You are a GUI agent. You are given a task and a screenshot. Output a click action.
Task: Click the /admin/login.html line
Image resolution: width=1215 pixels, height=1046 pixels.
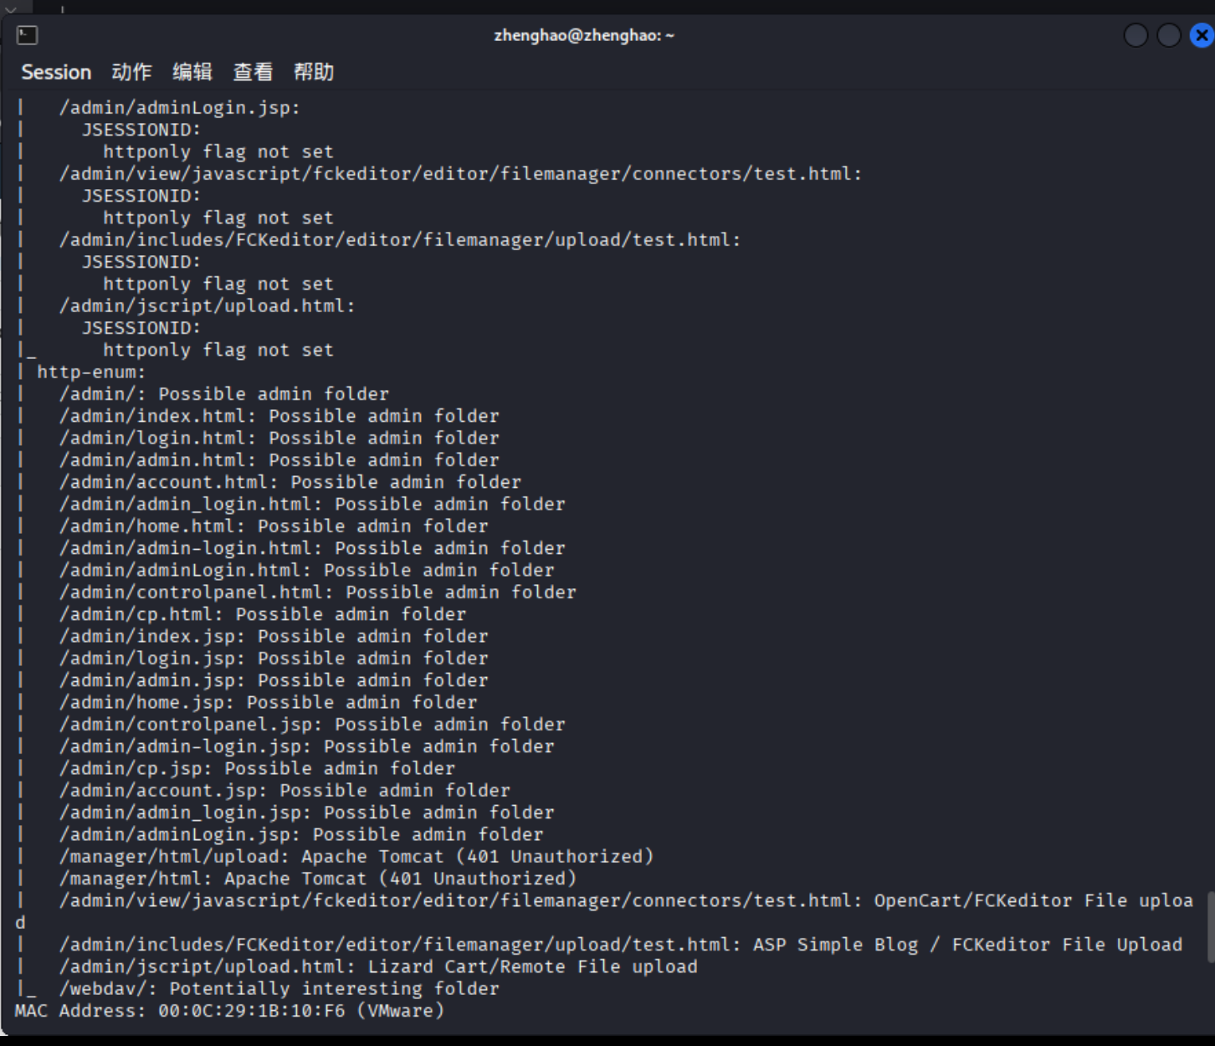tap(279, 438)
